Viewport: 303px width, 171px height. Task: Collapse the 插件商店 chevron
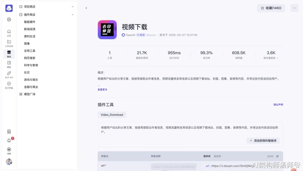coord(72,15)
